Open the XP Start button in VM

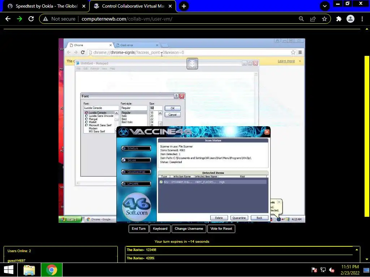click(70, 219)
